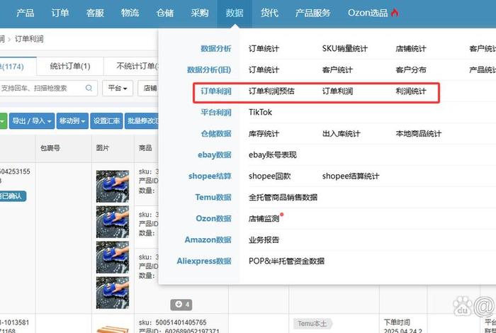This screenshot has width=496, height=333.
Task: Click the shopee结算 category label
Action: coord(210,176)
